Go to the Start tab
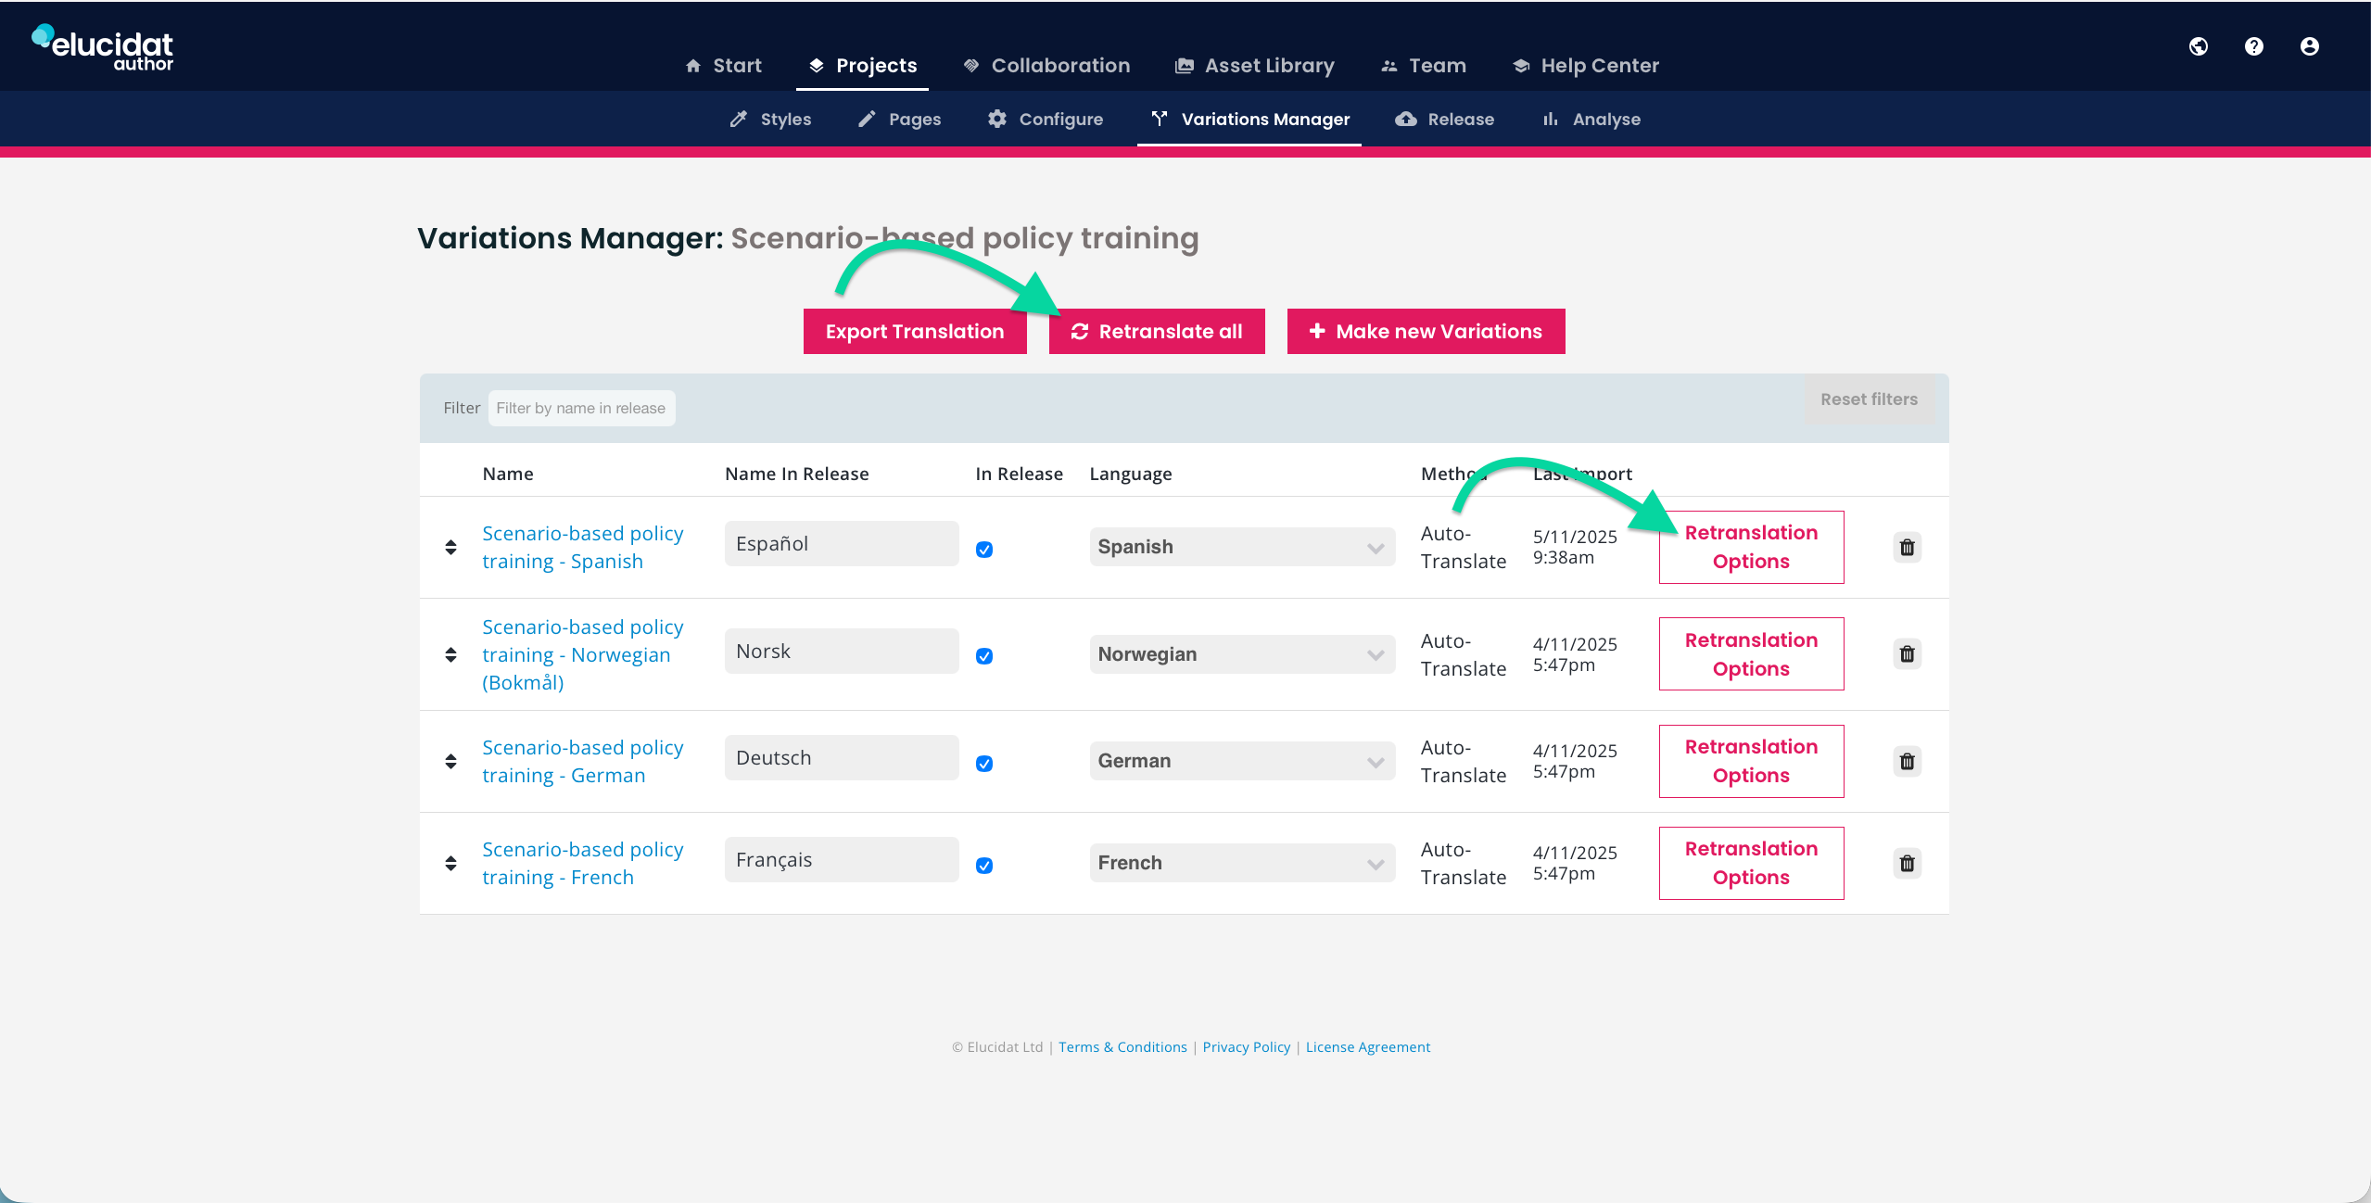The width and height of the screenshot is (2371, 1203). [723, 66]
